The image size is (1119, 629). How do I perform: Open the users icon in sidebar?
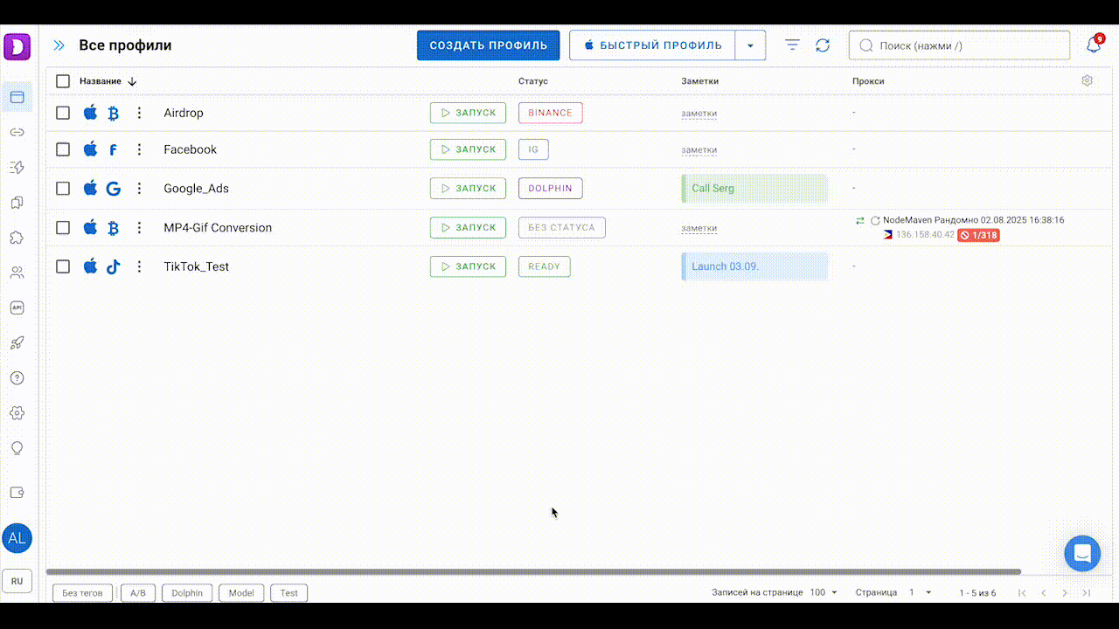[17, 273]
